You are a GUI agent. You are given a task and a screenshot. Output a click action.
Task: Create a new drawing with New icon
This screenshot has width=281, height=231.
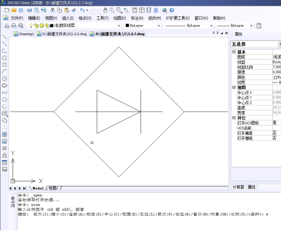point(7,10)
